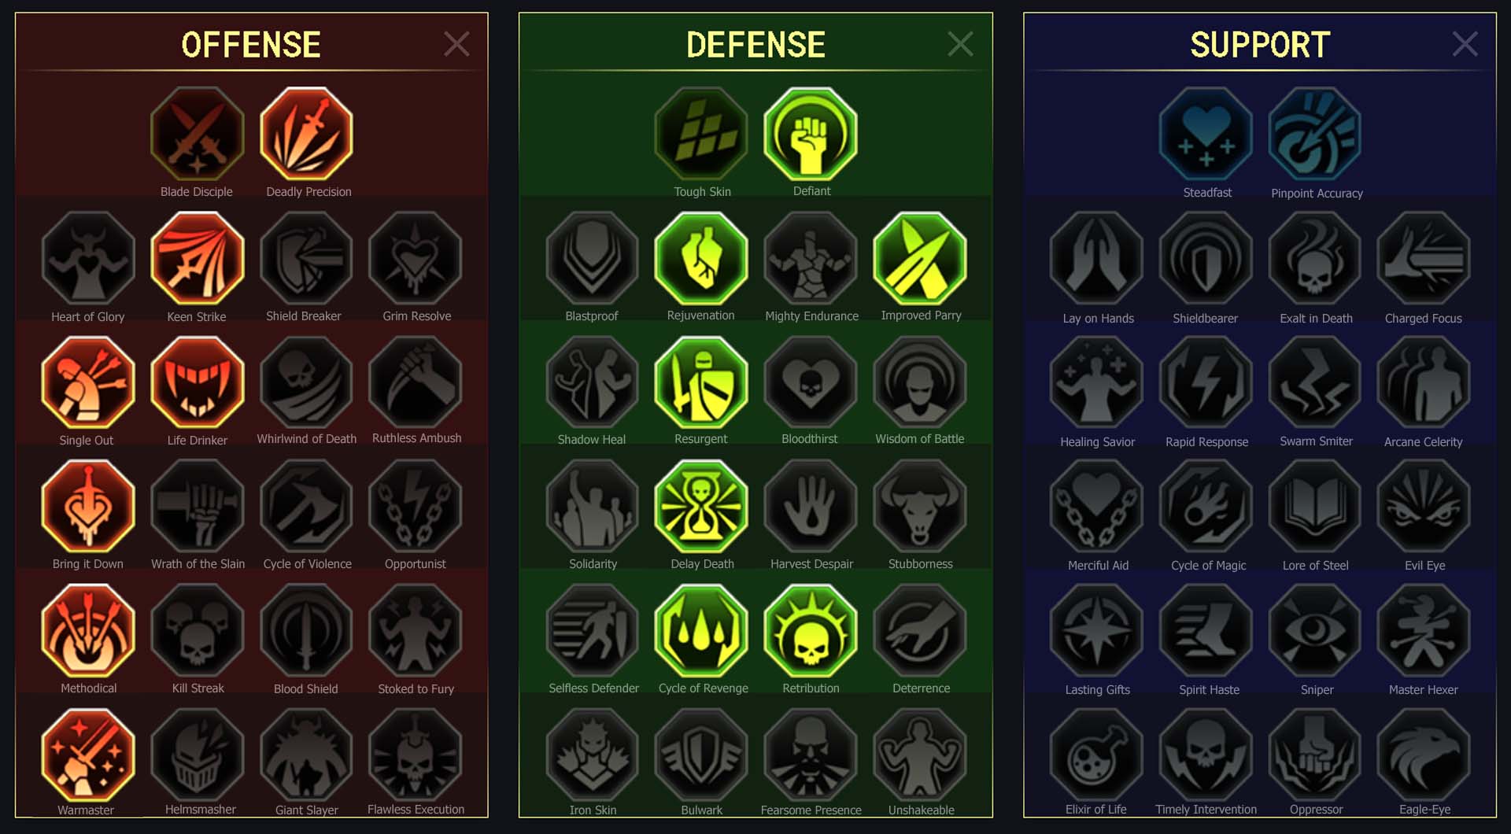Viewport: 1511px width, 834px height.
Task: Choose the Life Drinker mastery icon
Action: [x=198, y=382]
